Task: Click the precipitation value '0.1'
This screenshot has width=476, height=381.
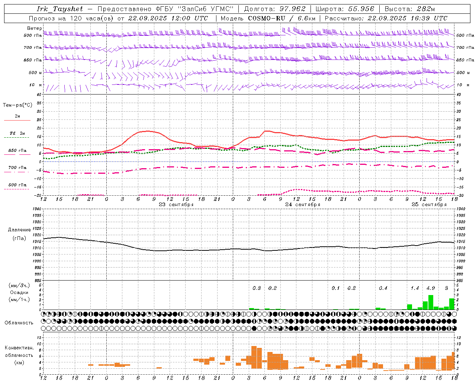Action: coord(336,288)
